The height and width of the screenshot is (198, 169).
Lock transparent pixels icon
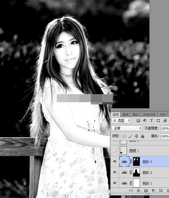[x=124, y=136]
